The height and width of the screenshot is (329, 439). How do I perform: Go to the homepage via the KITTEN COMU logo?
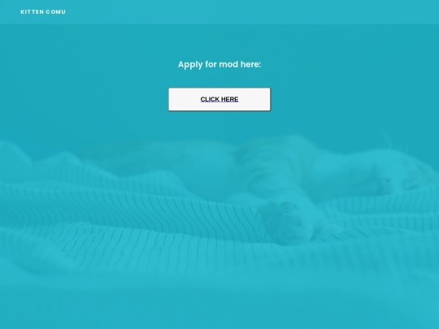point(43,11)
